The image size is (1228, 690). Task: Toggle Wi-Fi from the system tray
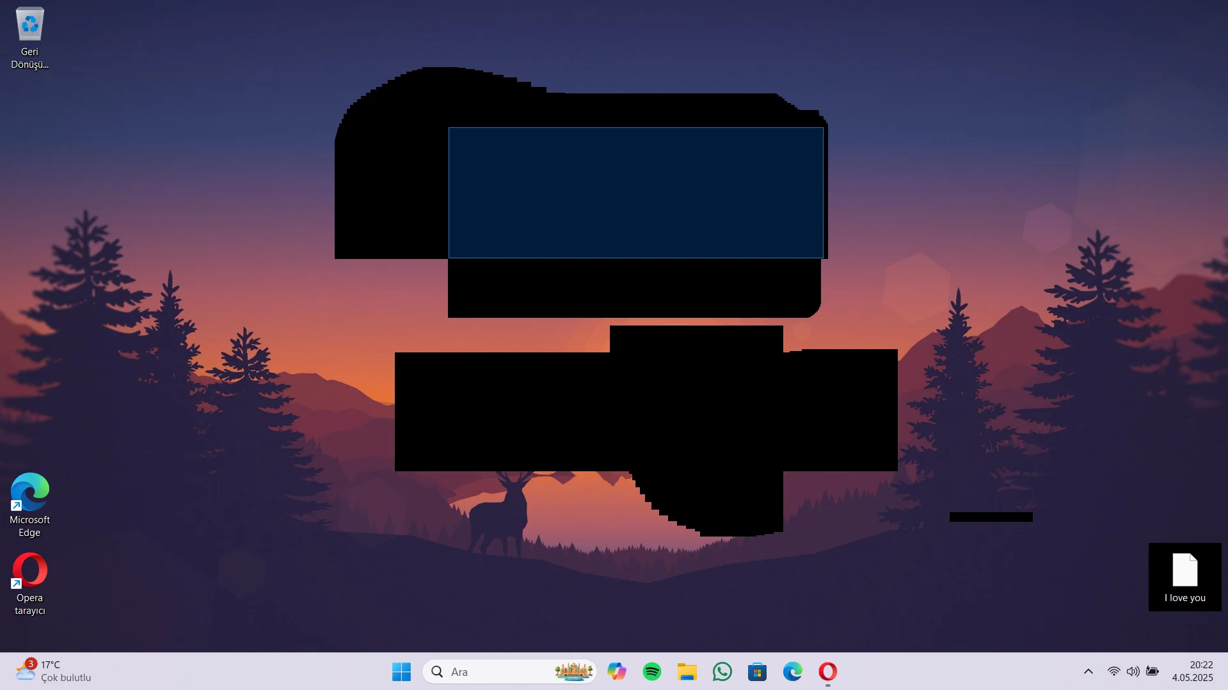tap(1113, 671)
